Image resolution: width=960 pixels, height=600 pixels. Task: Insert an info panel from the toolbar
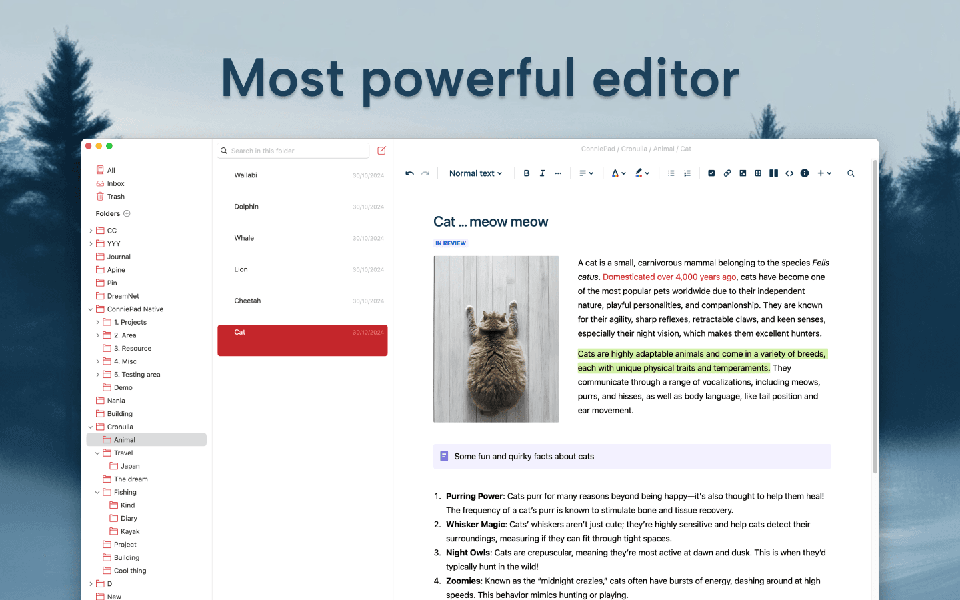805,173
